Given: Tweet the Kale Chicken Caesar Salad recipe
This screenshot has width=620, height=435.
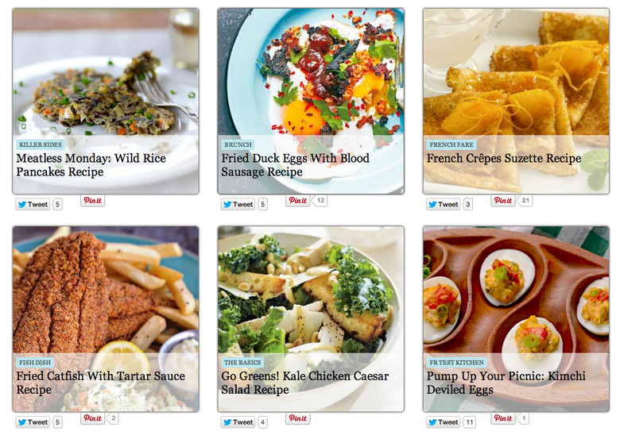Looking at the screenshot, I should pyautogui.click(x=238, y=422).
